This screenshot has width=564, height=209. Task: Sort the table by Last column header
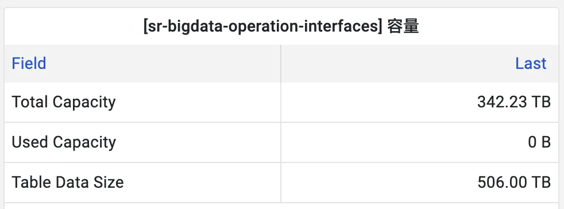(x=531, y=64)
